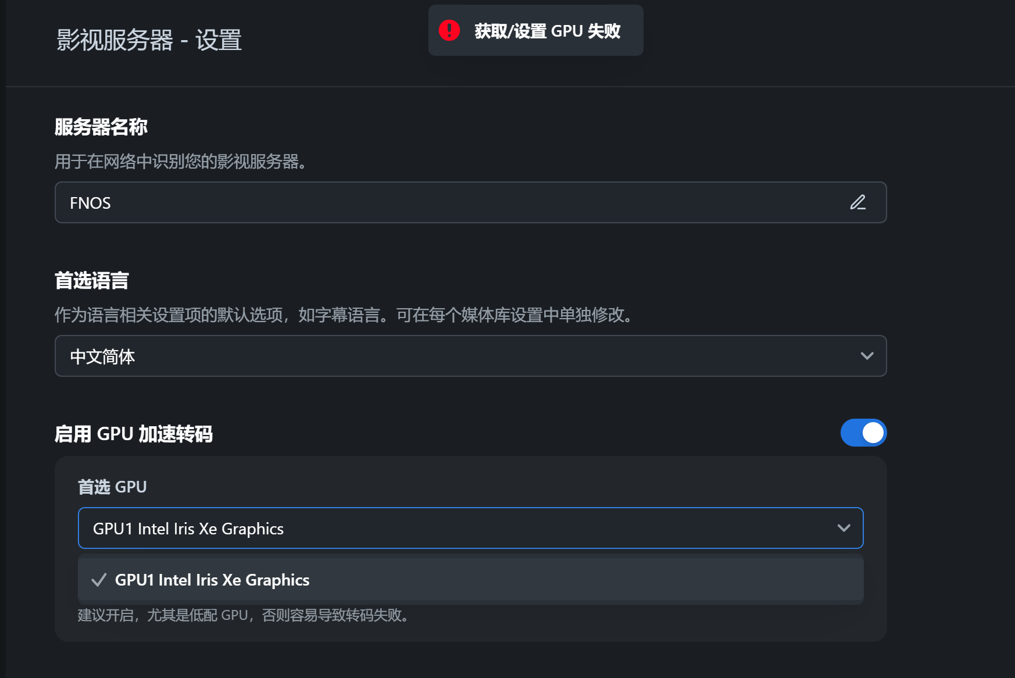
Task: Dismiss the 获取/设置 GPU 失败 error toast
Action: pos(535,30)
